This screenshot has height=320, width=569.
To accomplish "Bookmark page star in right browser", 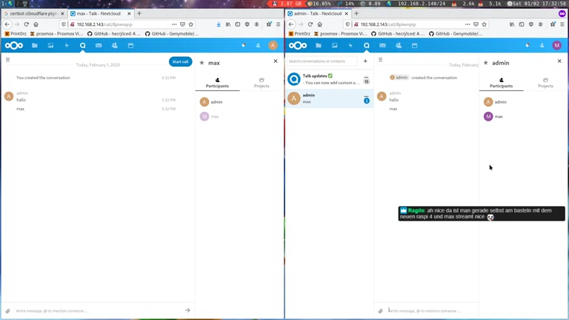I will point(484,24).
